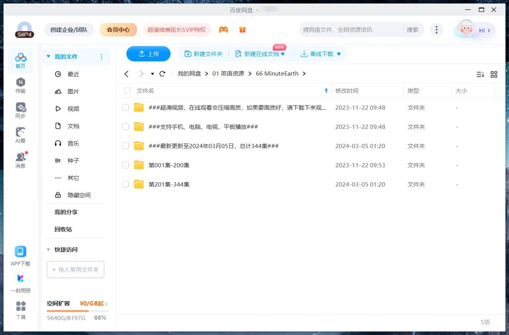
Task: Click the APP下载 phone icon
Action: [21, 252]
